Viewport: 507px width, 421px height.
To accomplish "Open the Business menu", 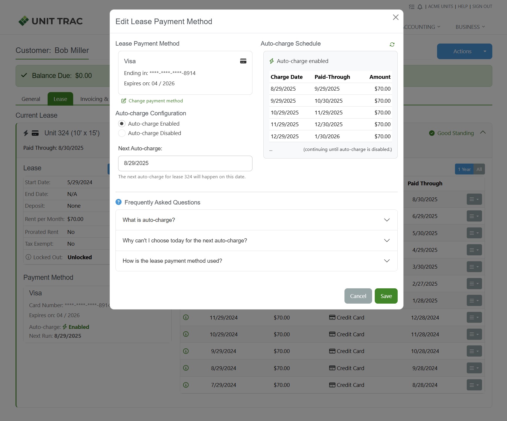I will click(469, 27).
